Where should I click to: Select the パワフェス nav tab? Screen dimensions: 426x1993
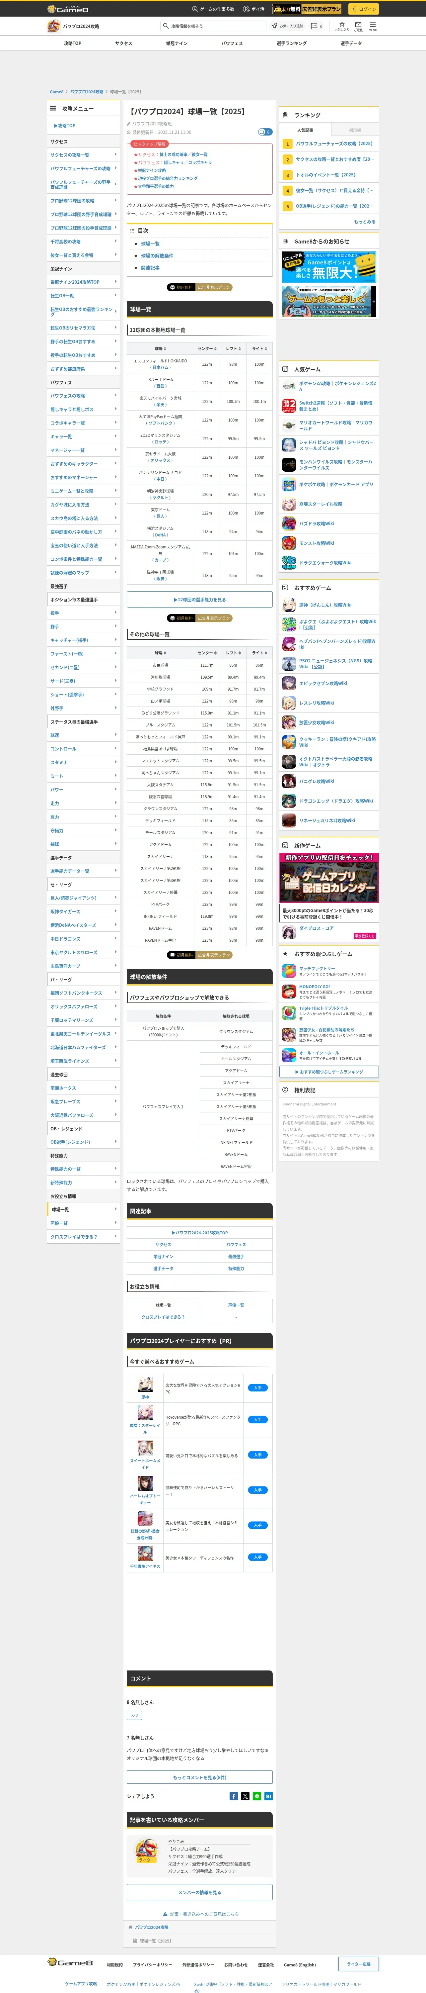click(232, 43)
